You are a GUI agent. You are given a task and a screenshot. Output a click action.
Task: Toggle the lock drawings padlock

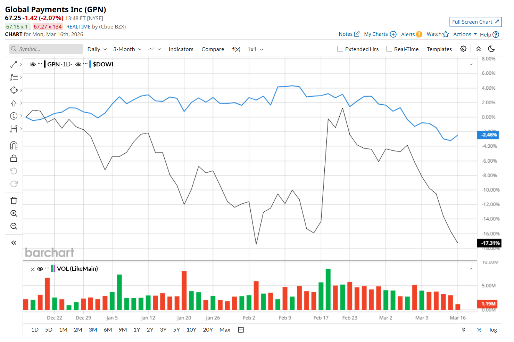click(x=14, y=158)
